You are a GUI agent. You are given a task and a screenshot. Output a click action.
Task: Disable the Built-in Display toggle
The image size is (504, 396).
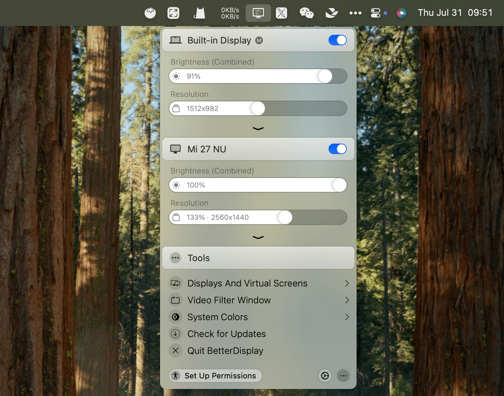point(337,40)
